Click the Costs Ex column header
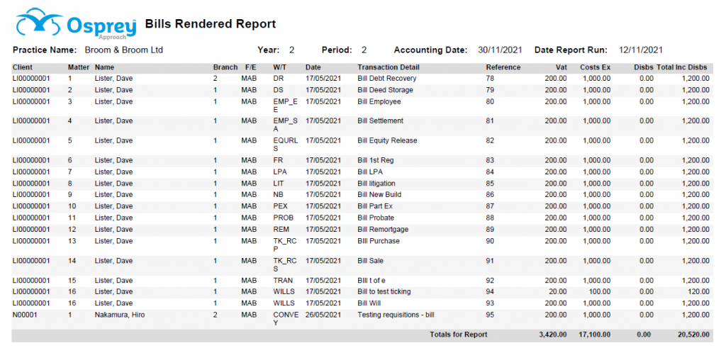The height and width of the screenshot is (348, 726). [596, 67]
